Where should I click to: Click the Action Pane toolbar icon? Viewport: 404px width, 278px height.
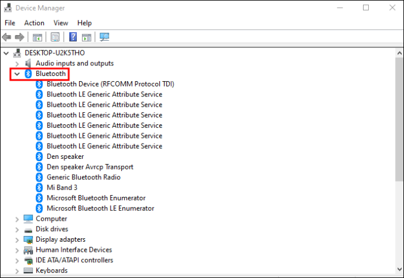(x=86, y=37)
